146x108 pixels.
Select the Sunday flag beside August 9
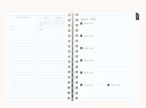108,85
